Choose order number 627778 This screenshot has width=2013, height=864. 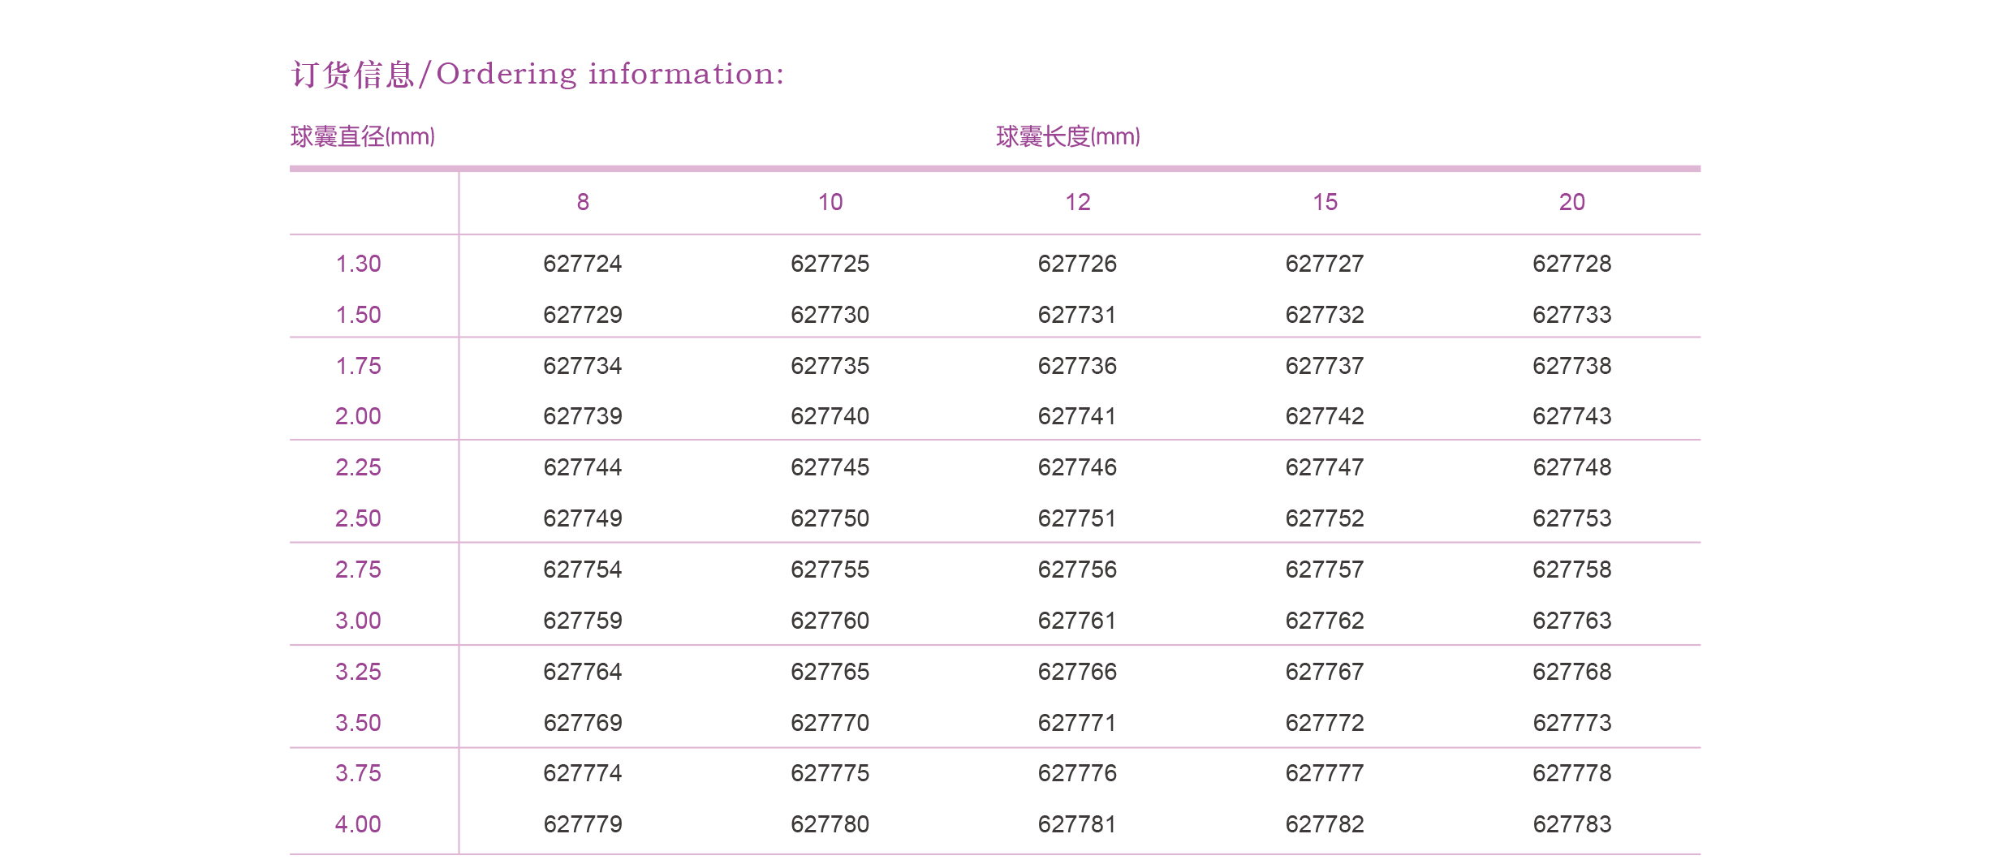[x=1571, y=773]
